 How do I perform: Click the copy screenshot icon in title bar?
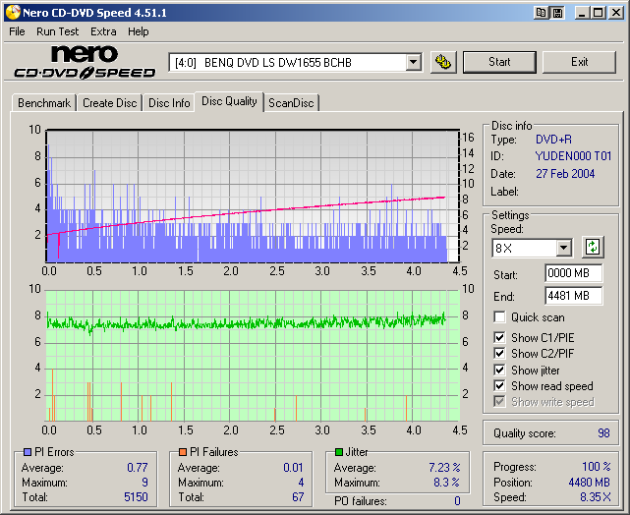tap(542, 13)
